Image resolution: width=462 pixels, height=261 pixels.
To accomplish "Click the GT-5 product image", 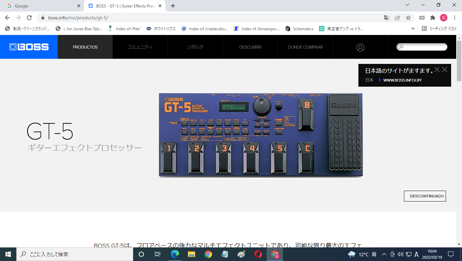I will (x=261, y=135).
